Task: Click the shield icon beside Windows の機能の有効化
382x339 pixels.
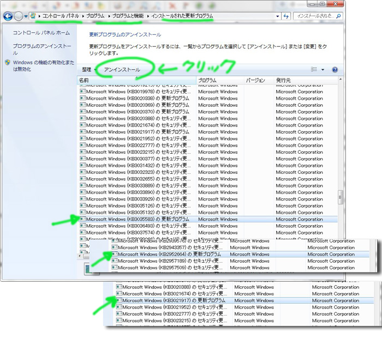Action: 7,63
